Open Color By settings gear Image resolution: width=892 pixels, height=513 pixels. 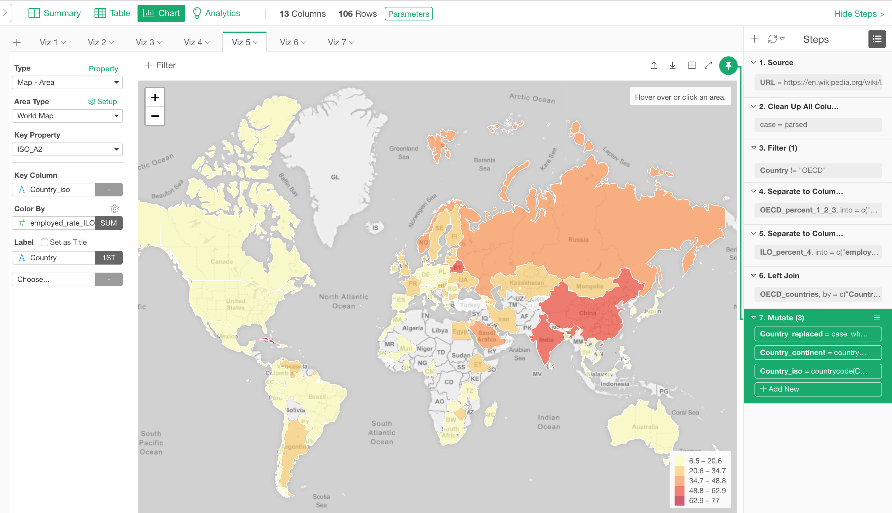point(115,208)
